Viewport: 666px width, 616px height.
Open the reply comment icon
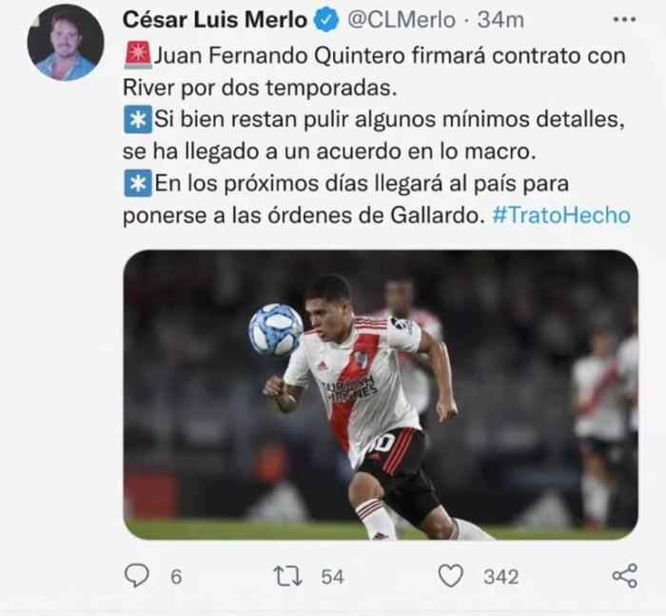(x=136, y=576)
